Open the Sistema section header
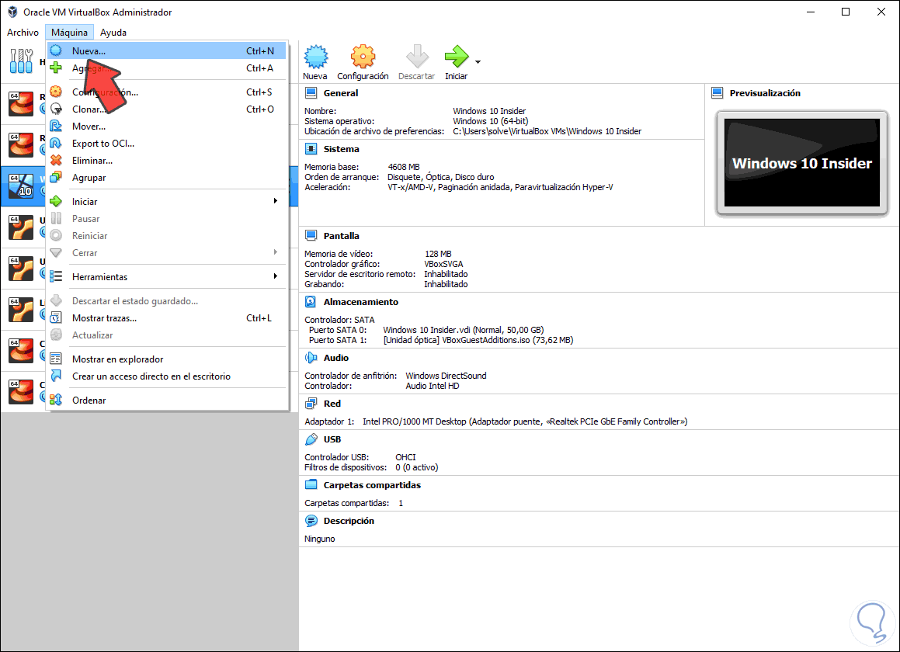Viewport: 900px width, 652px height. 341,149
